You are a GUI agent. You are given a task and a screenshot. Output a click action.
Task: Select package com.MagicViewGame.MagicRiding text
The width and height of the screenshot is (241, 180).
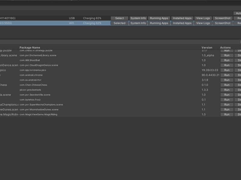39,115
